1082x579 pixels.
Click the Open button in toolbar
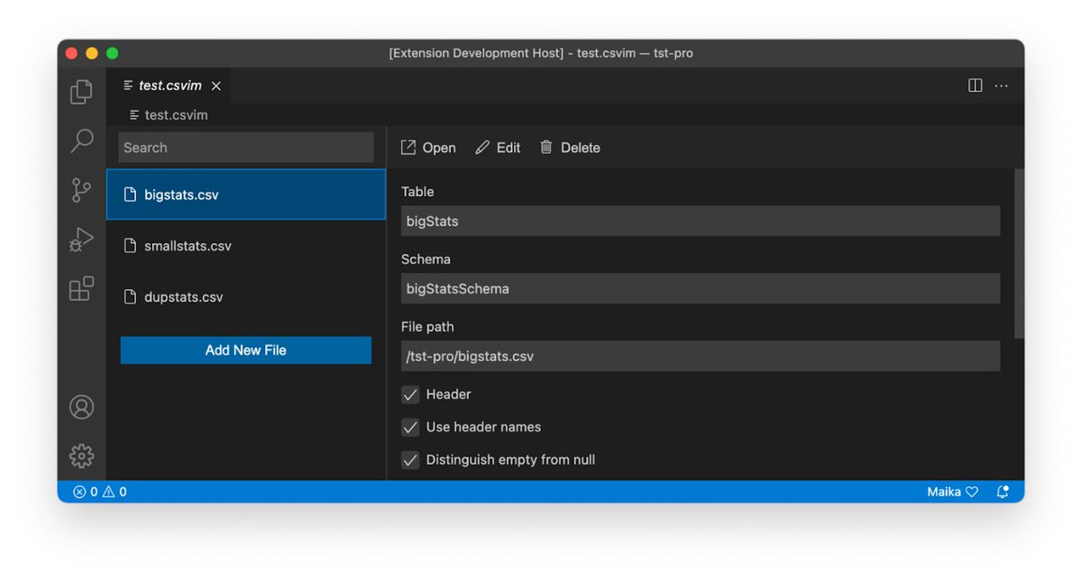coord(428,148)
